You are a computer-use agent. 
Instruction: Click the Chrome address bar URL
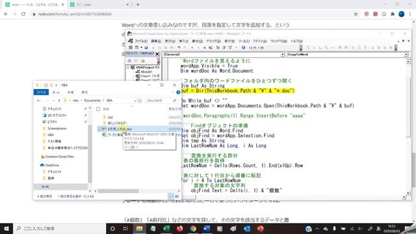[75, 14]
